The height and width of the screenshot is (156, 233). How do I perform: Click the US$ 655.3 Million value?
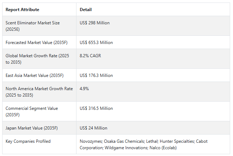point(96,43)
